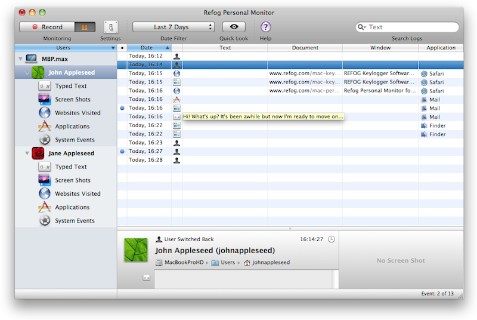The image size is (477, 320).
Task: Open the Last 7 Days date filter
Action: (x=173, y=27)
